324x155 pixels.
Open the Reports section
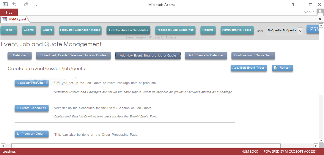(x=208, y=30)
